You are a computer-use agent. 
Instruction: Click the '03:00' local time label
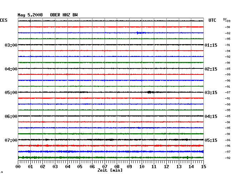(11, 45)
